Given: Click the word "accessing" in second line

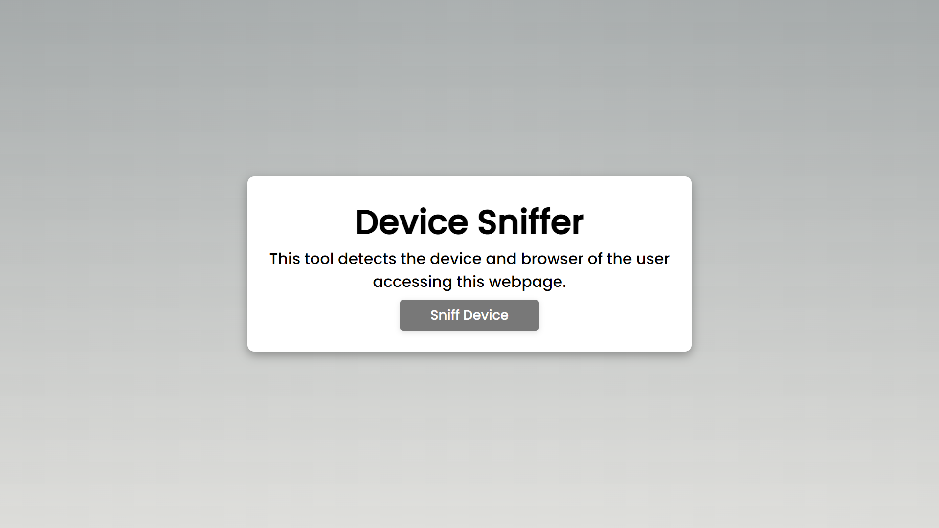Looking at the screenshot, I should (413, 282).
